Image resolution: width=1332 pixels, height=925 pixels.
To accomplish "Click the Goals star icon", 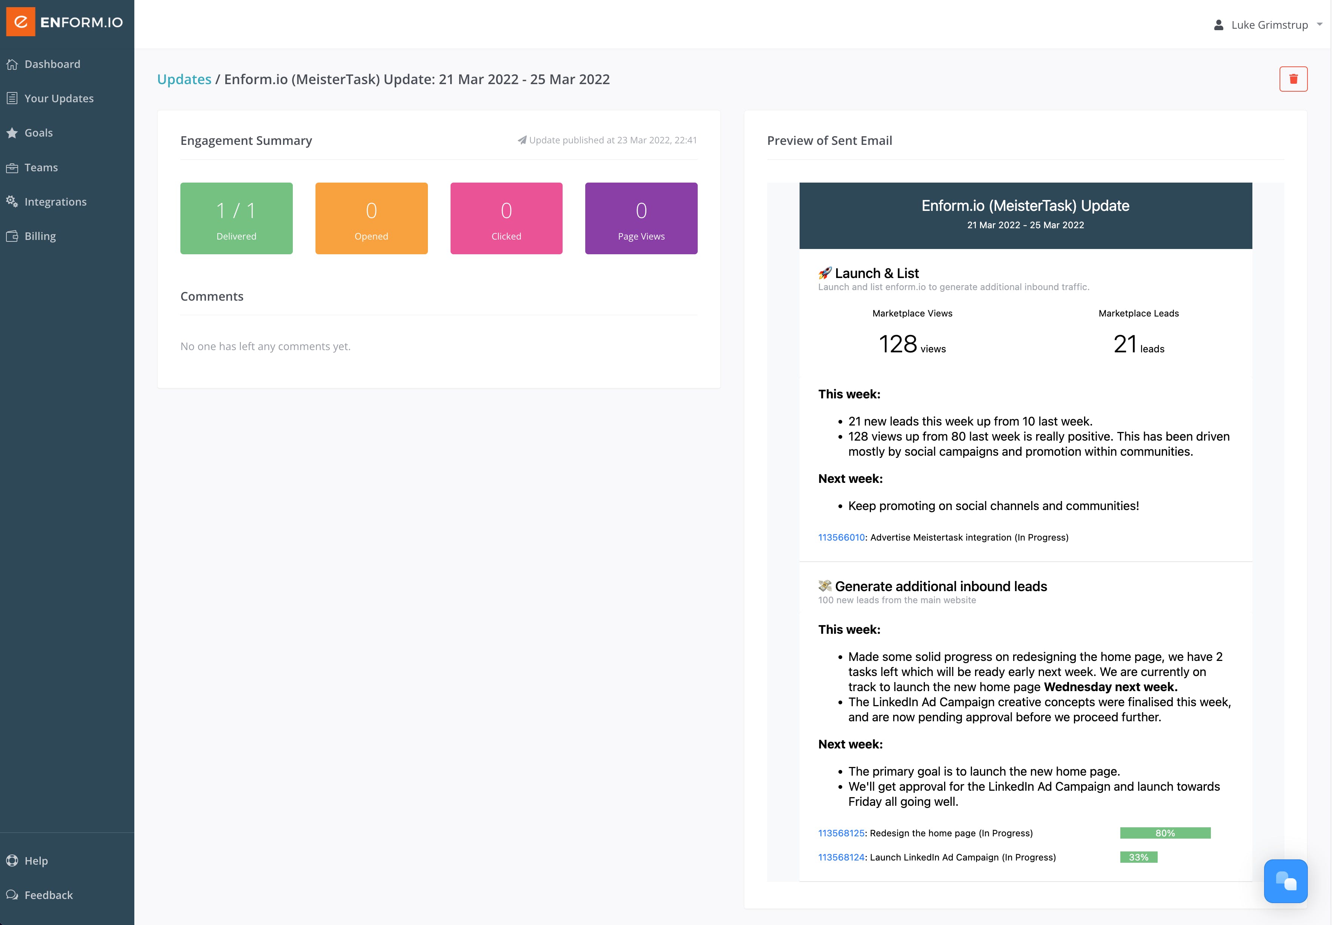I will pyautogui.click(x=12, y=133).
